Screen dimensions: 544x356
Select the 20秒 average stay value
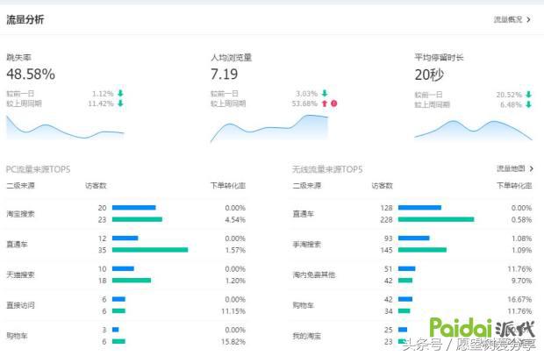pos(429,75)
